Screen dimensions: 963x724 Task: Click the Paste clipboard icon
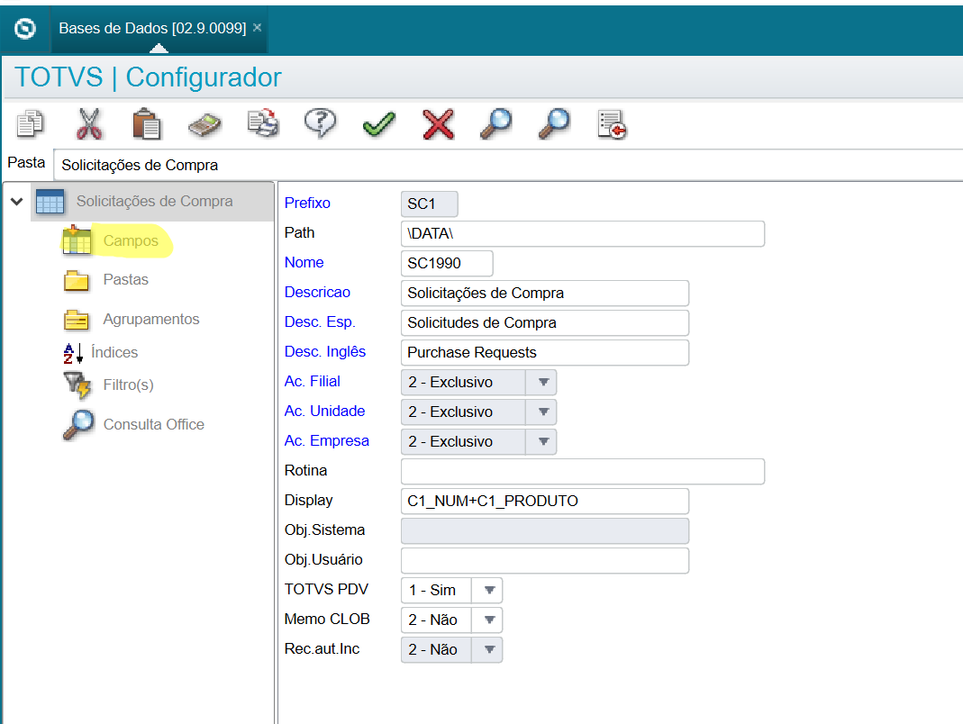pyautogui.click(x=147, y=124)
